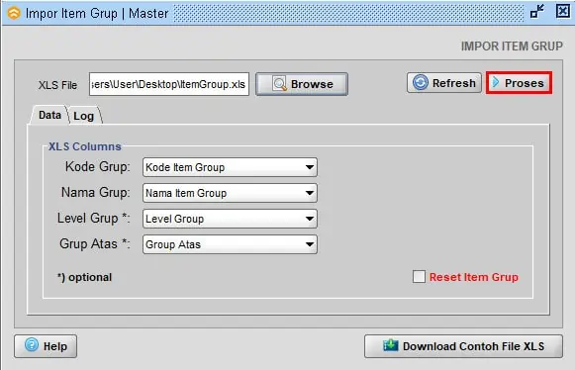Click the XLS File label

point(58,85)
